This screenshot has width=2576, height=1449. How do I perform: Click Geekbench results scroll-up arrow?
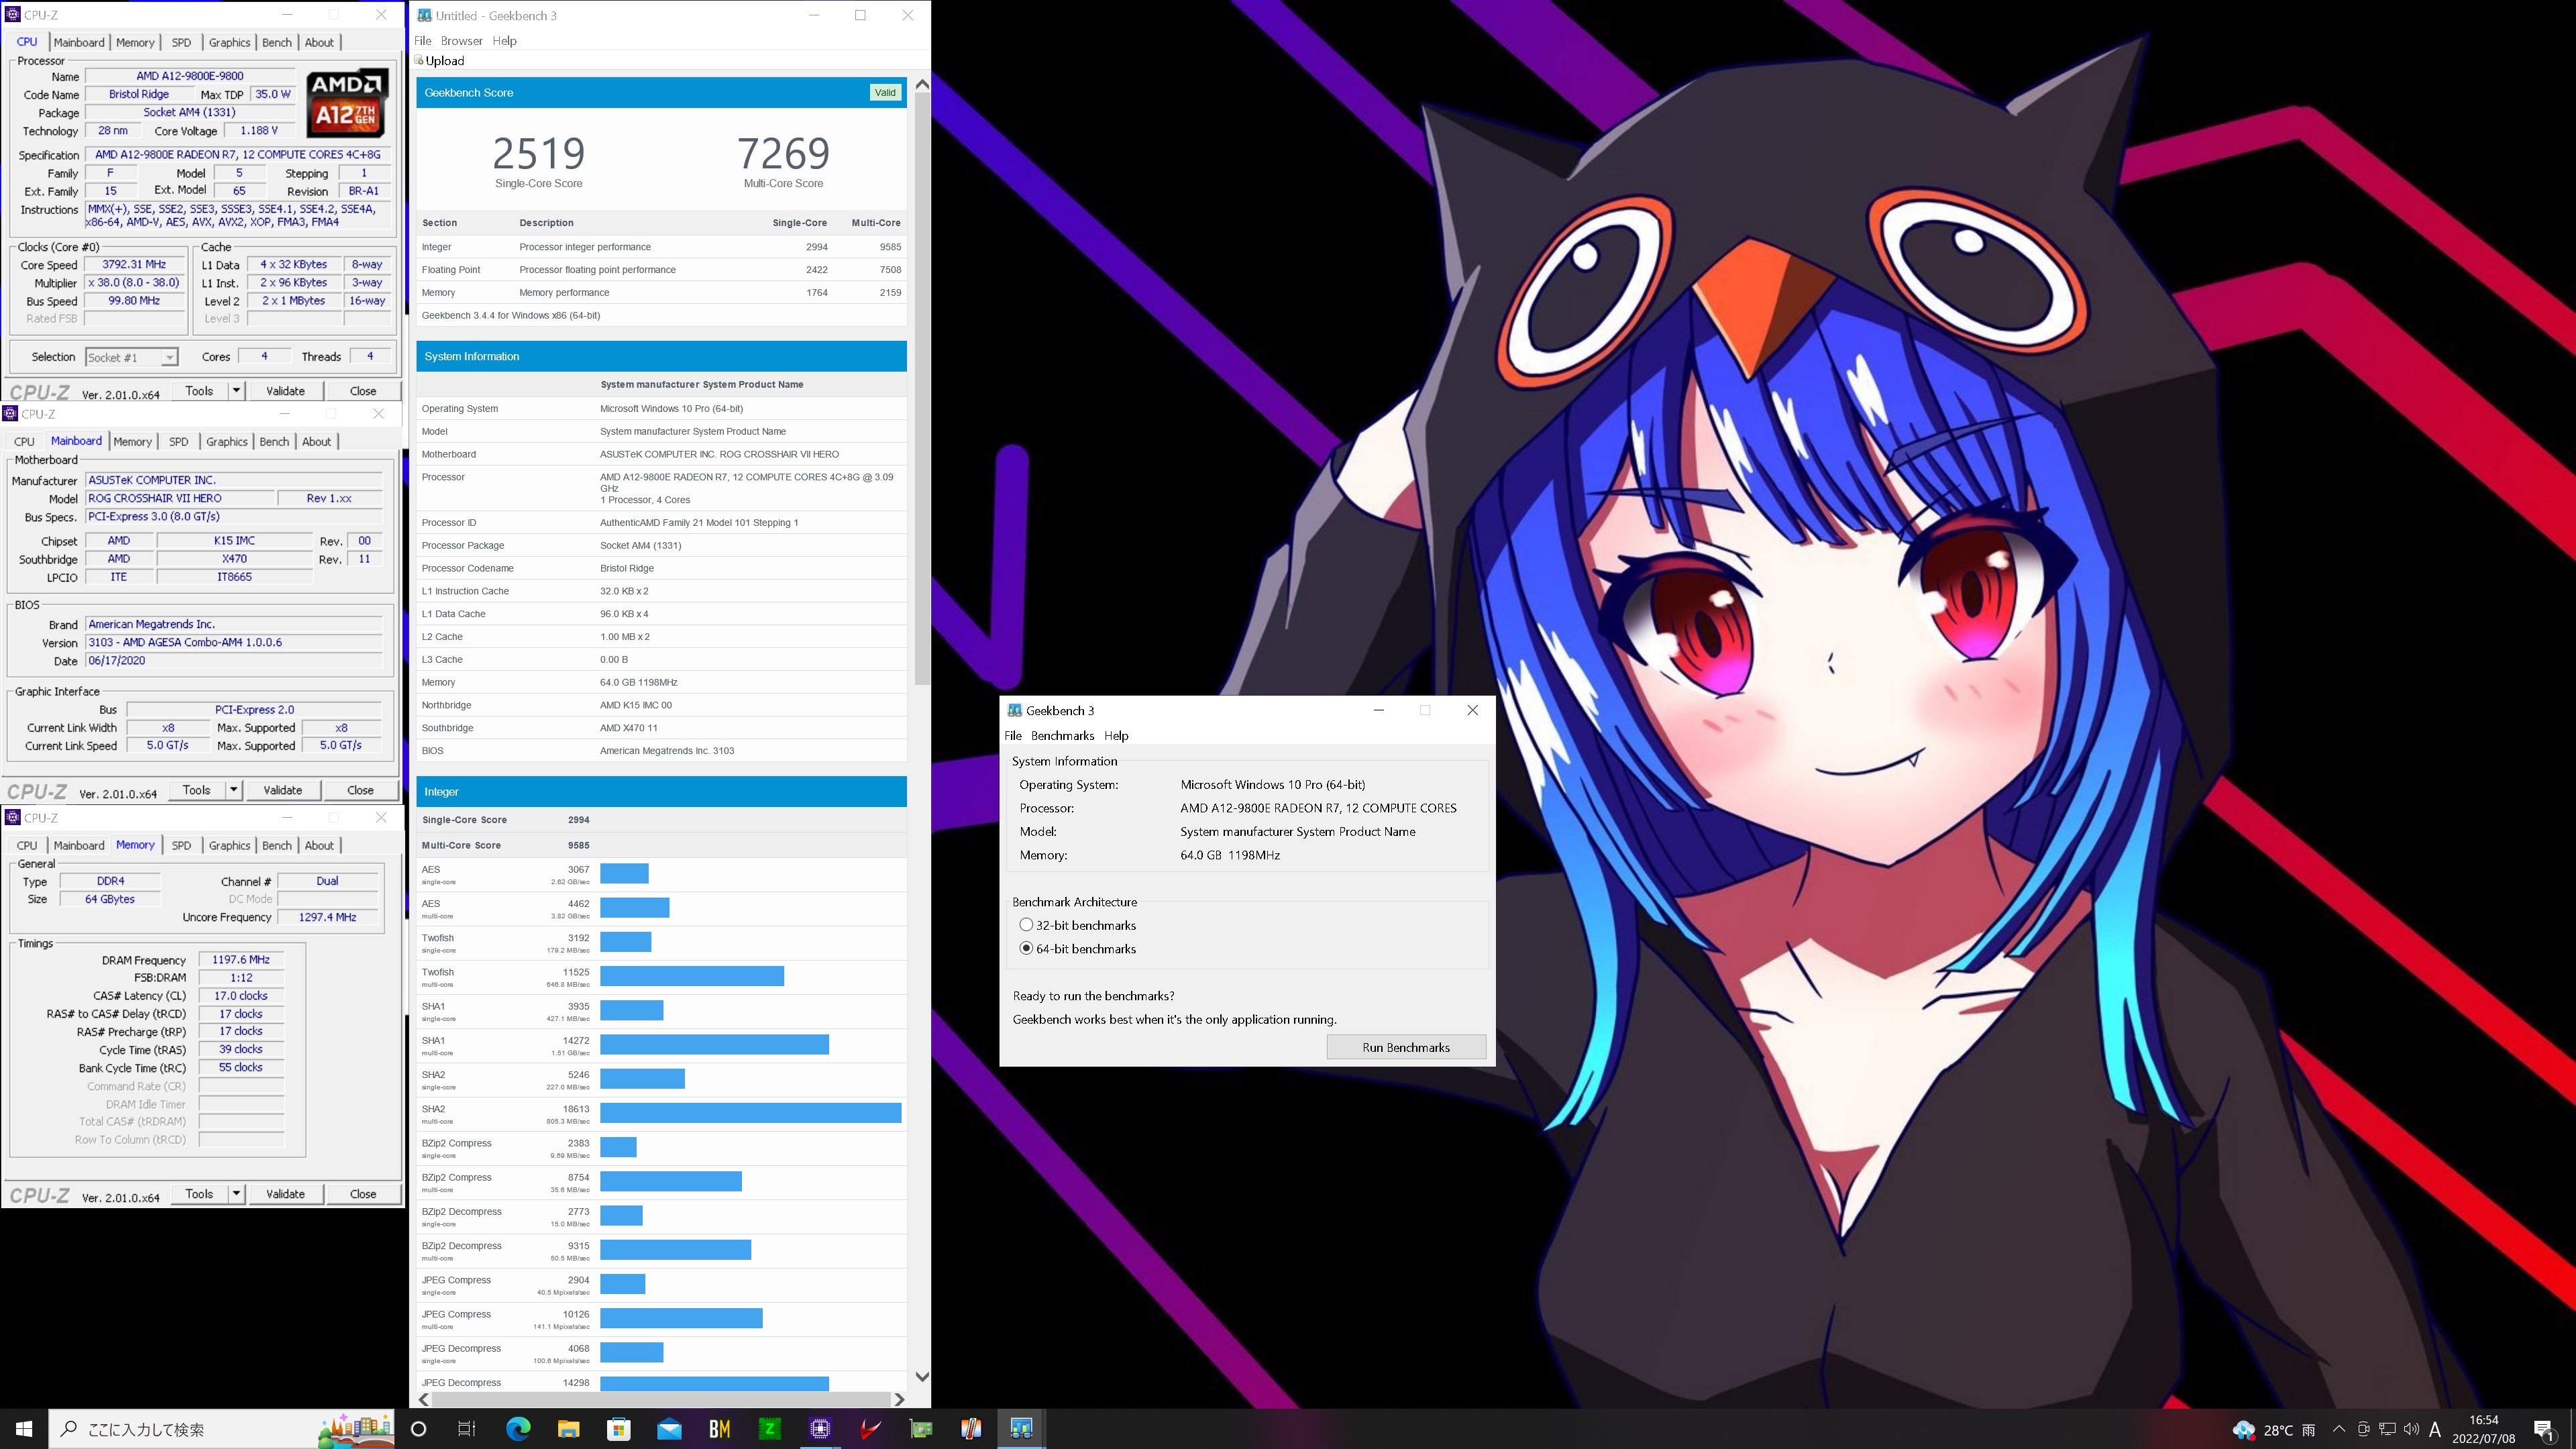(922, 84)
